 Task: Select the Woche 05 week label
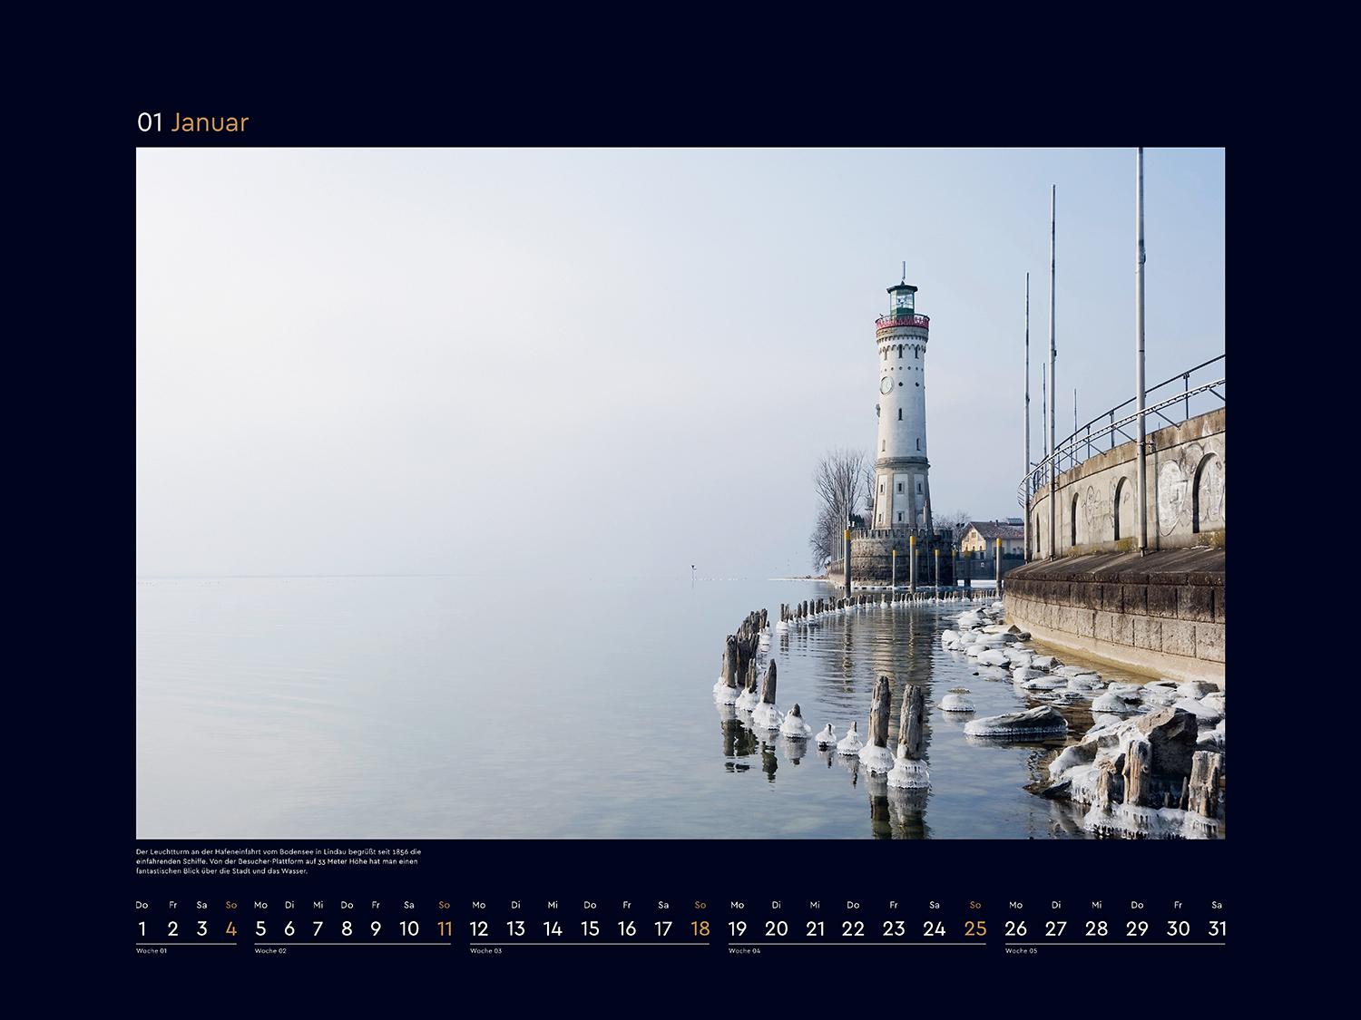tap(1021, 951)
